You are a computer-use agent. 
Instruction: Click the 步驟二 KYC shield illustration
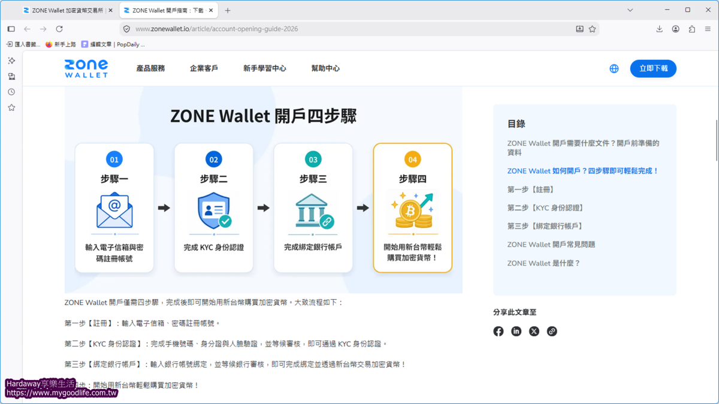(214, 211)
